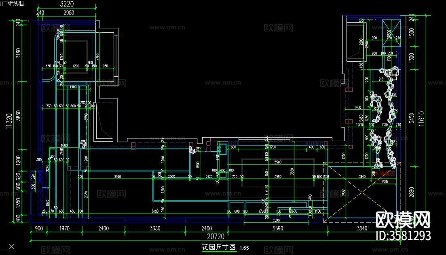Select the dimension text 3790
Viewport: 446px width, 255px height.
tap(273, 147)
